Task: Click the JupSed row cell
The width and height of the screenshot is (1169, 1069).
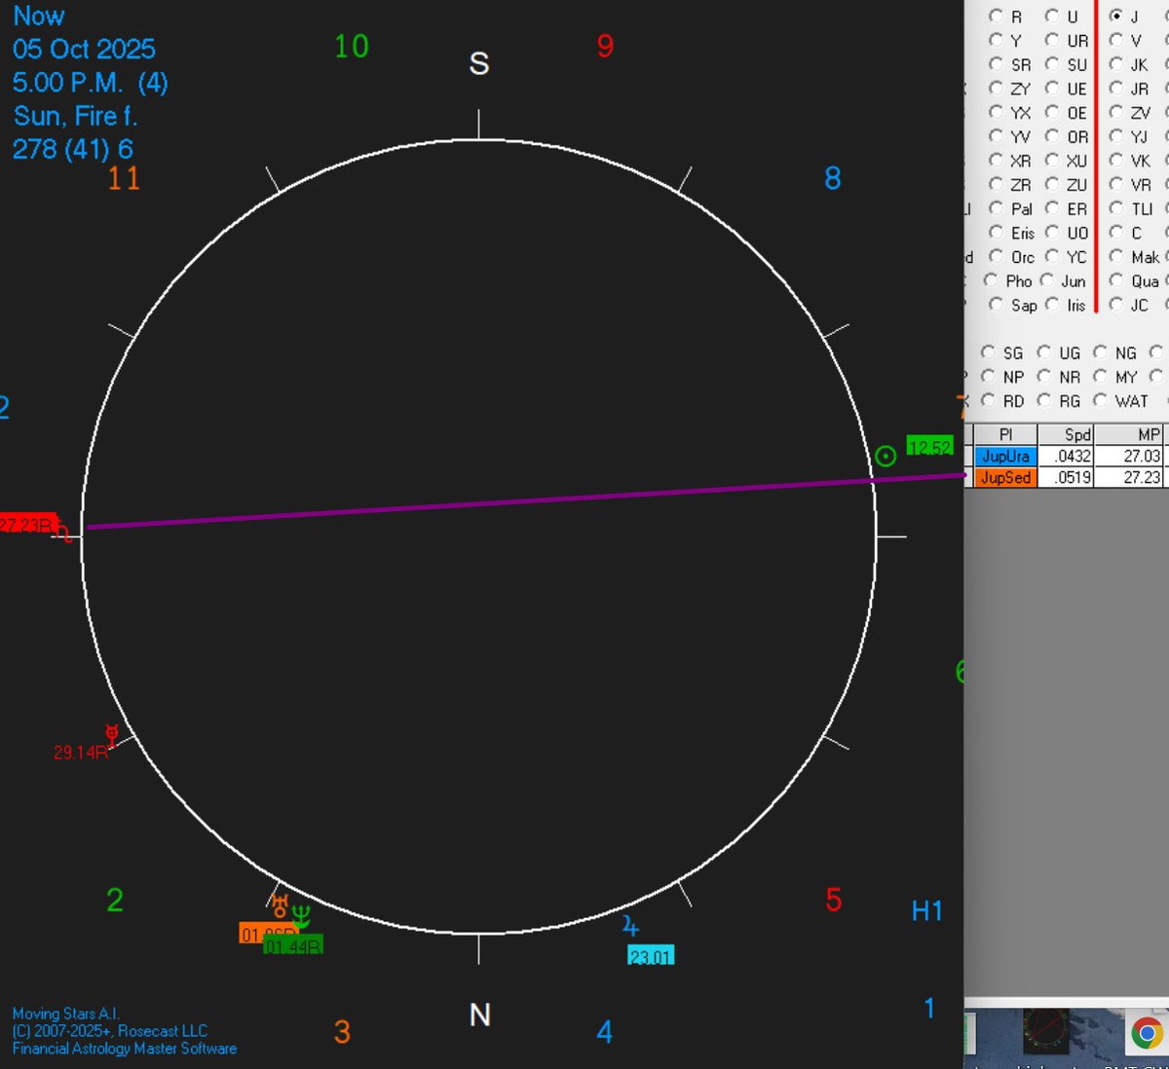Action: 1005,477
